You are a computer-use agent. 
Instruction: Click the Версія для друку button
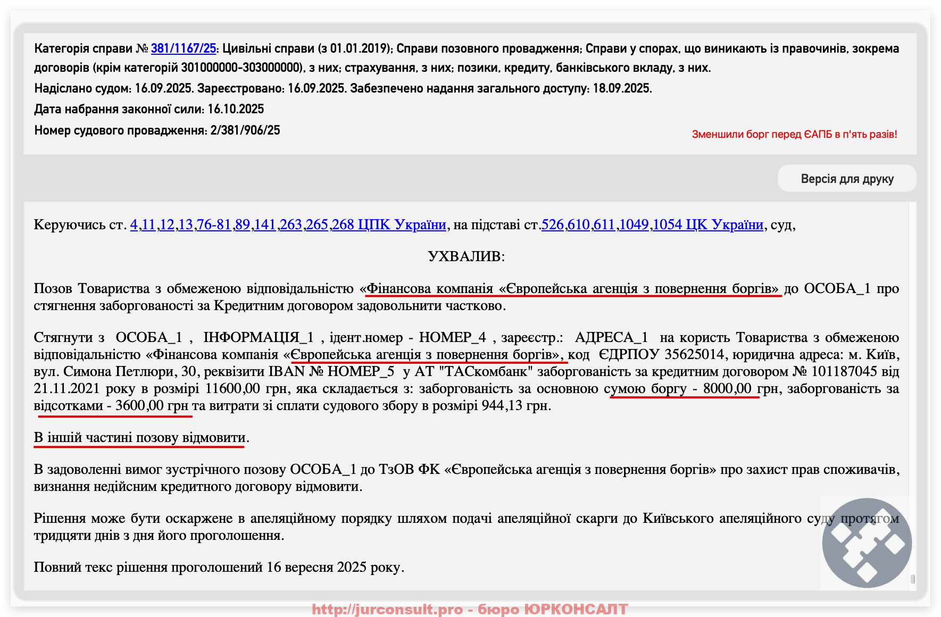(x=847, y=179)
